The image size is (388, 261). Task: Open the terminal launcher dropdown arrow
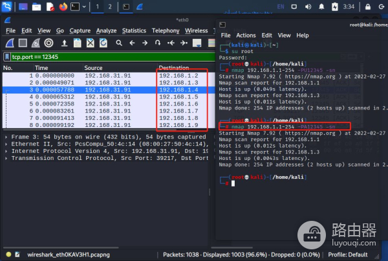[84, 6]
